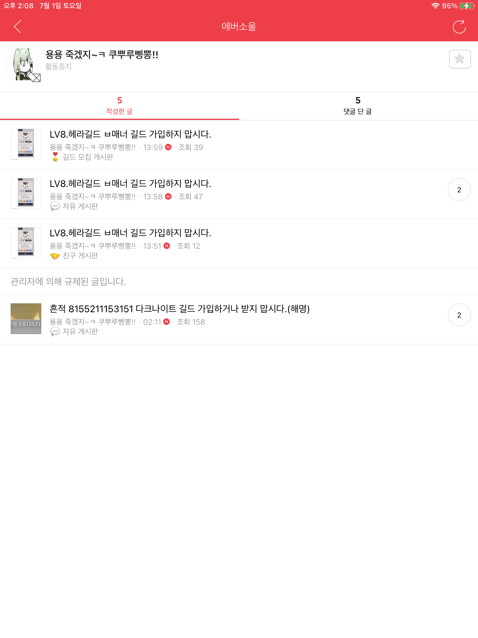Click speech bubble icon on 02:11 post
Screen dimensions: 478x638
click(55, 331)
